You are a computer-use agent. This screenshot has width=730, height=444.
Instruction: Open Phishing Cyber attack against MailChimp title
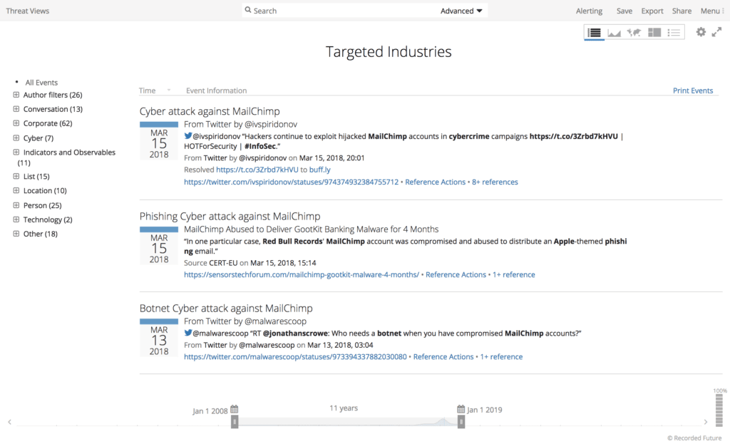(230, 216)
